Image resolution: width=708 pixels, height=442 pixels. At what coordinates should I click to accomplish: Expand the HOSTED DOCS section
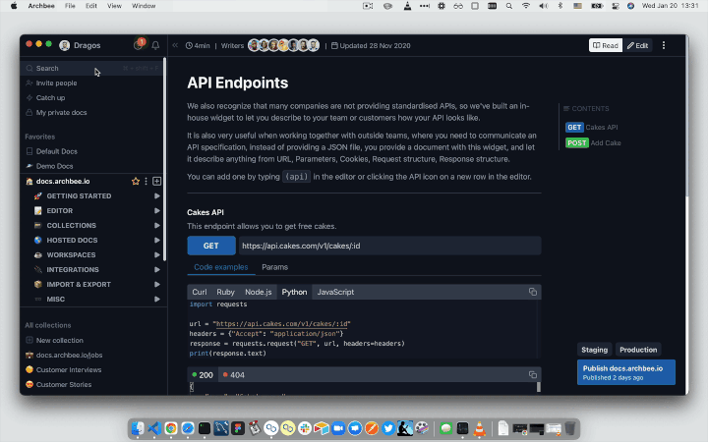coord(156,240)
